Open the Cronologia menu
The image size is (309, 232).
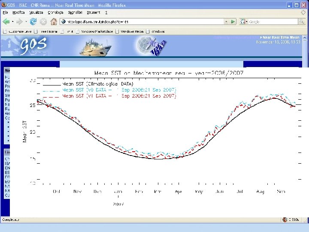pos(55,12)
